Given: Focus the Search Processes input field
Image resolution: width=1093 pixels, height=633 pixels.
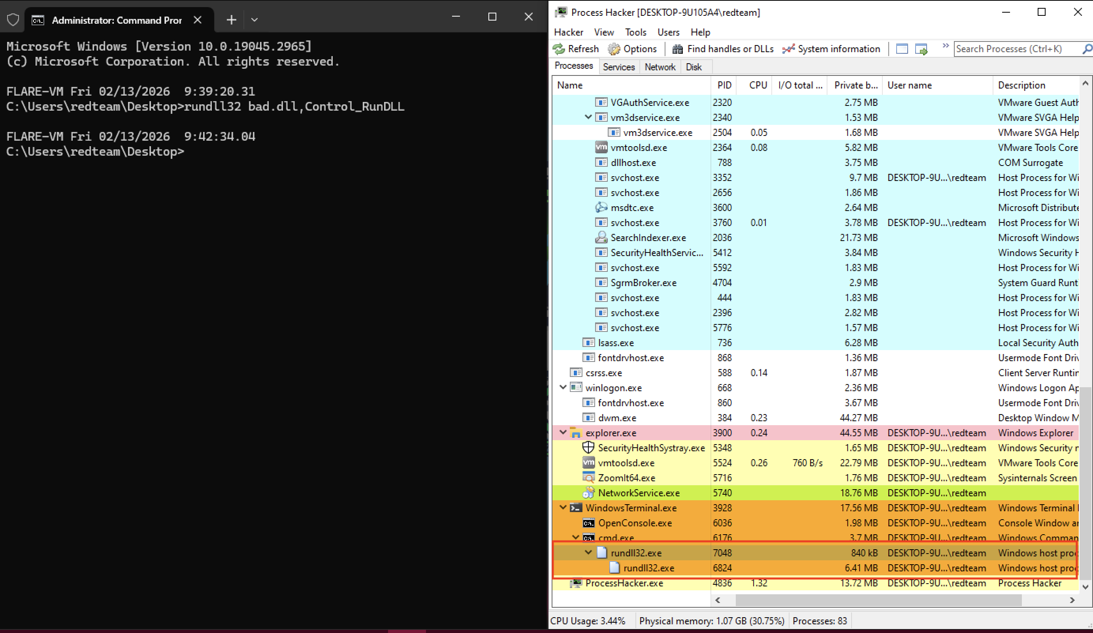Looking at the screenshot, I should (1018, 49).
